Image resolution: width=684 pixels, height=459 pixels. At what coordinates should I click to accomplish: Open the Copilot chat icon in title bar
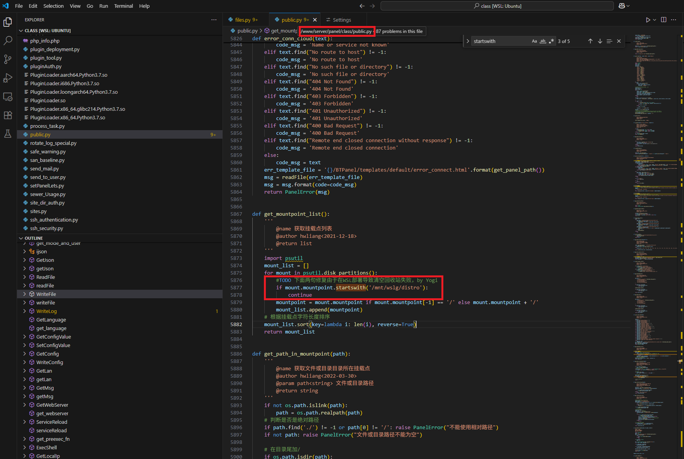click(622, 6)
